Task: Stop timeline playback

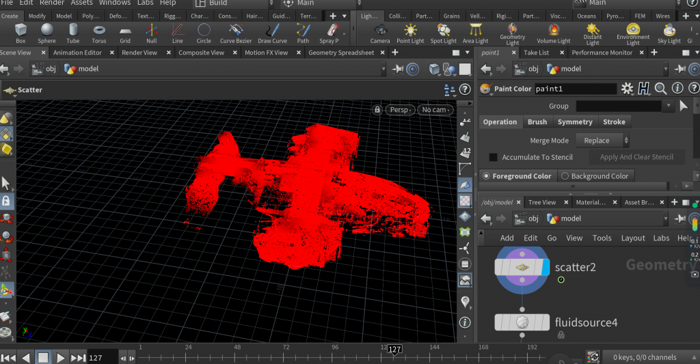Action: tap(43, 358)
